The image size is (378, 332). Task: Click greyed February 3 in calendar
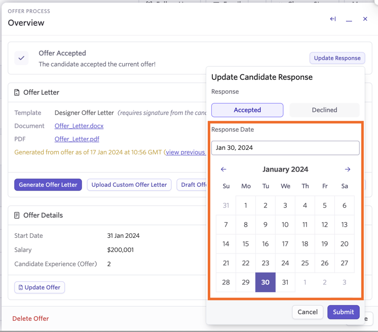[x=344, y=282]
